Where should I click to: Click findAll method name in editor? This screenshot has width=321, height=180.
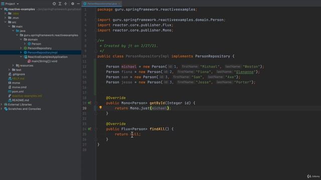157,129
